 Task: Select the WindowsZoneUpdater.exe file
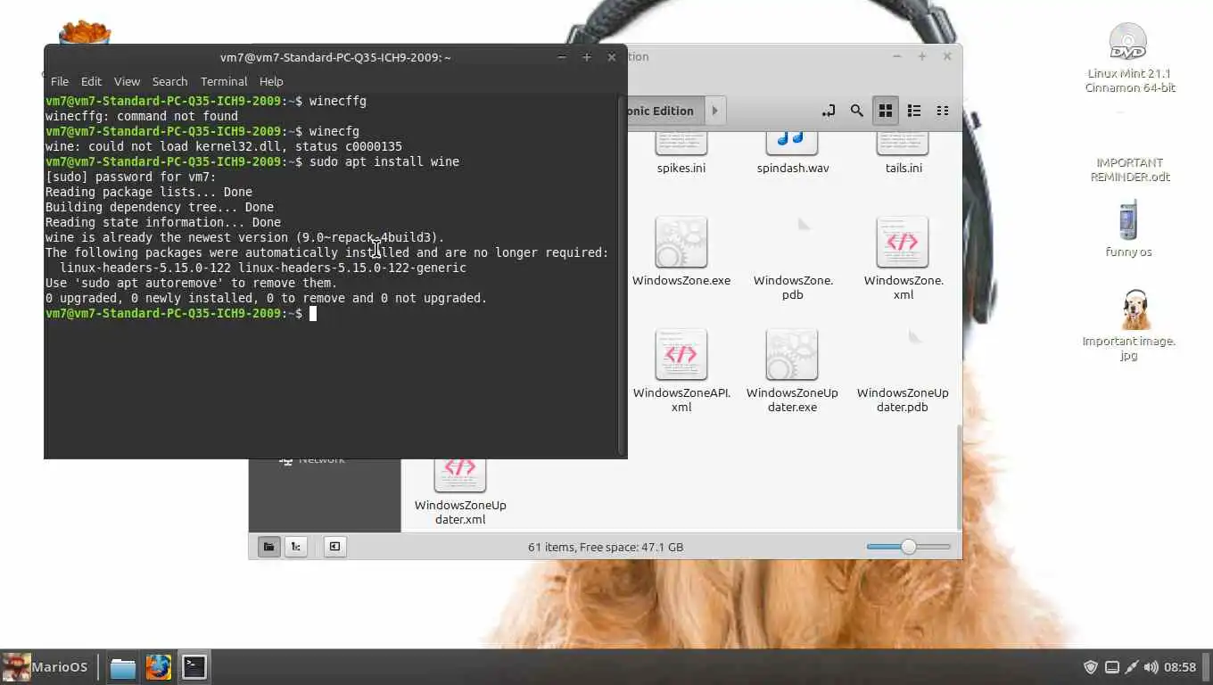click(792, 370)
